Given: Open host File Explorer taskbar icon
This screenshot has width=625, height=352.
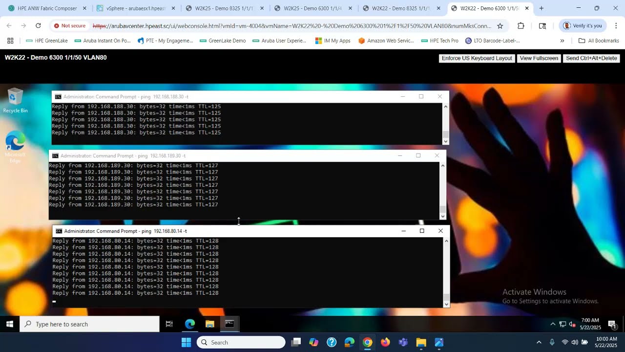Looking at the screenshot, I should pyautogui.click(x=421, y=342).
